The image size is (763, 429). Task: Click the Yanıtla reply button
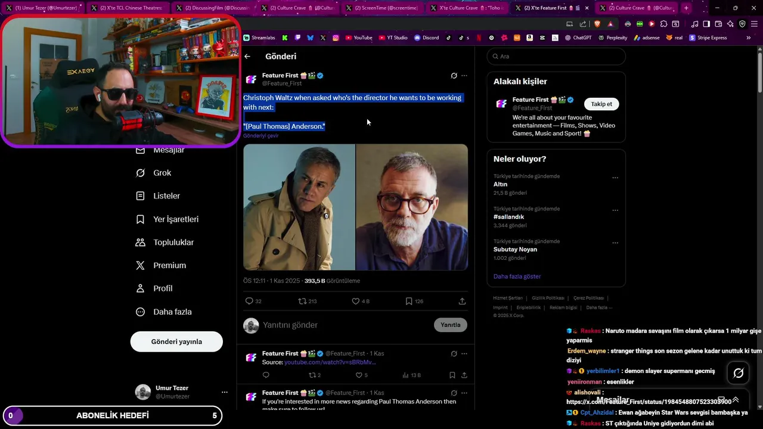click(451, 325)
